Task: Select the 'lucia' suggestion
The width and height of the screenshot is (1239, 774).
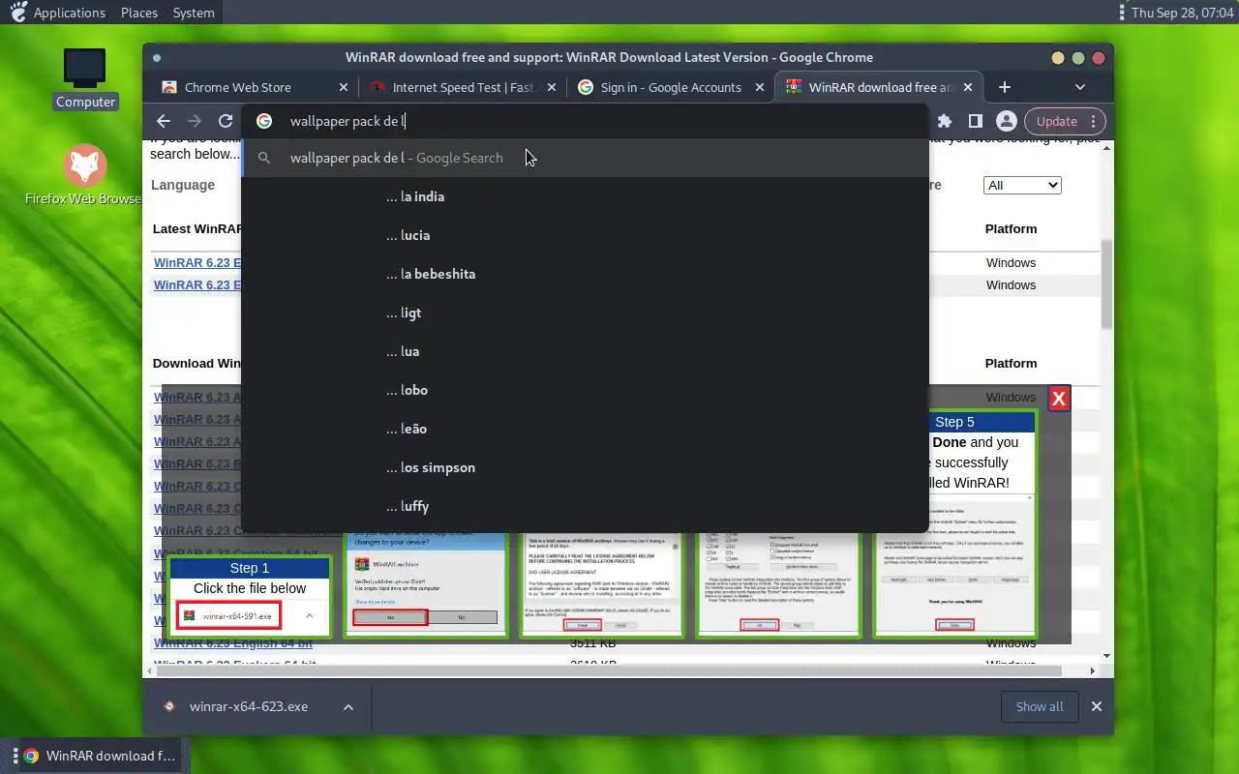Action: tap(585, 235)
